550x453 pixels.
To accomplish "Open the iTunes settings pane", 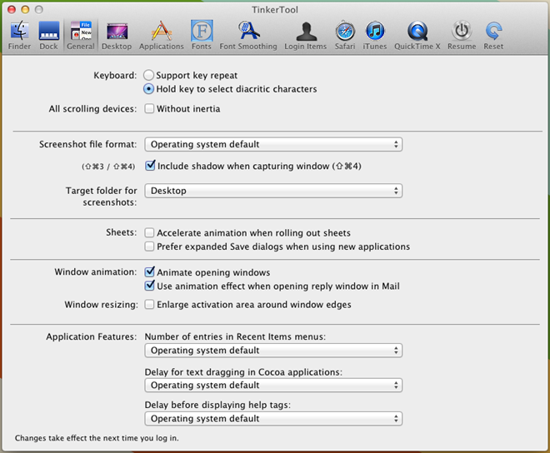I will [x=375, y=35].
